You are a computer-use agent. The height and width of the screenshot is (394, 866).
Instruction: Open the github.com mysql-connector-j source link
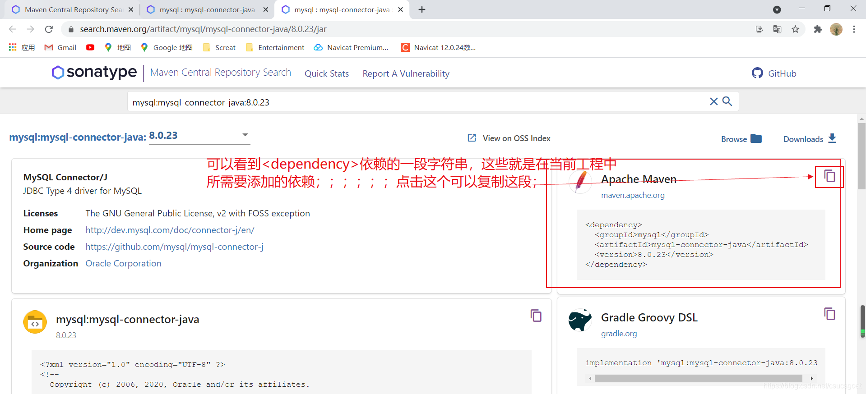click(174, 247)
